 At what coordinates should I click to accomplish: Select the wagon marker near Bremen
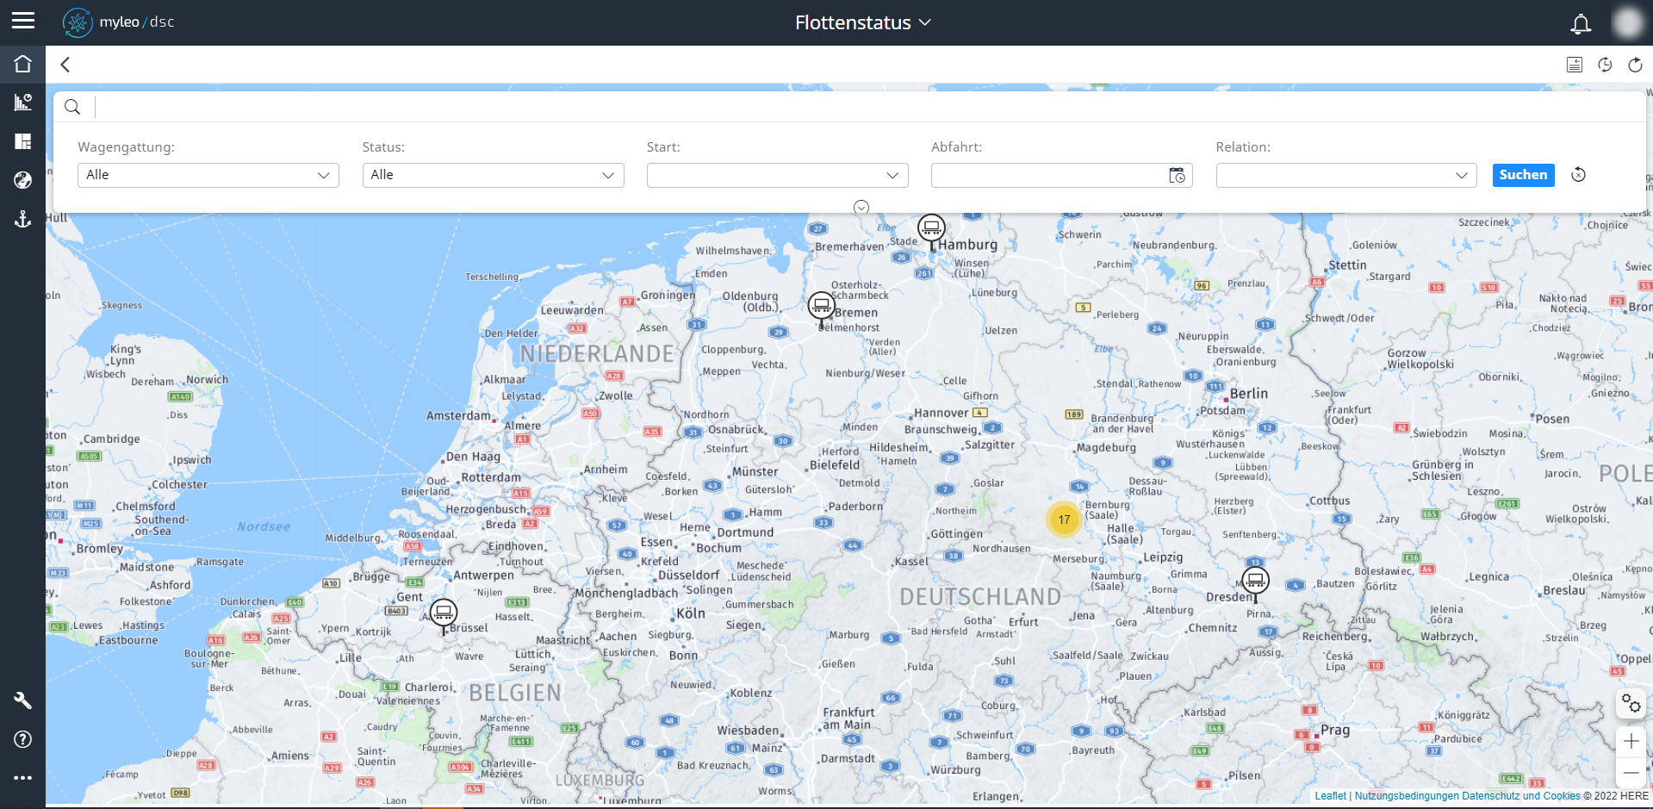tap(822, 307)
